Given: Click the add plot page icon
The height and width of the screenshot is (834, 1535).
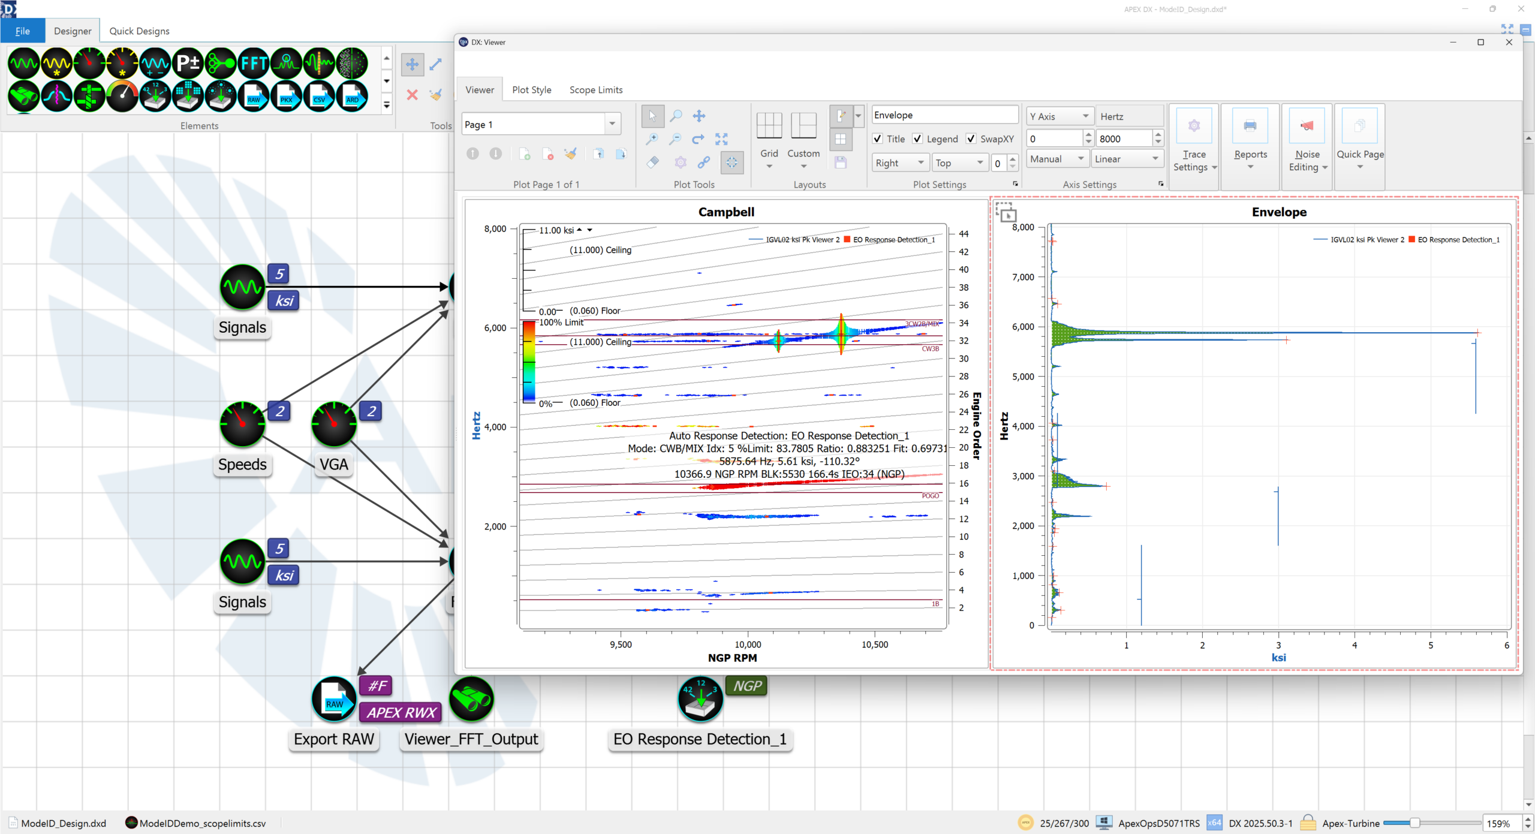Looking at the screenshot, I should pyautogui.click(x=524, y=154).
